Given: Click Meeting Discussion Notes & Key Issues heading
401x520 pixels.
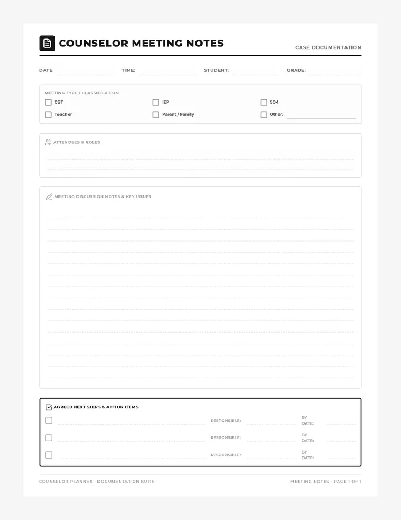Looking at the screenshot, I should (102, 196).
